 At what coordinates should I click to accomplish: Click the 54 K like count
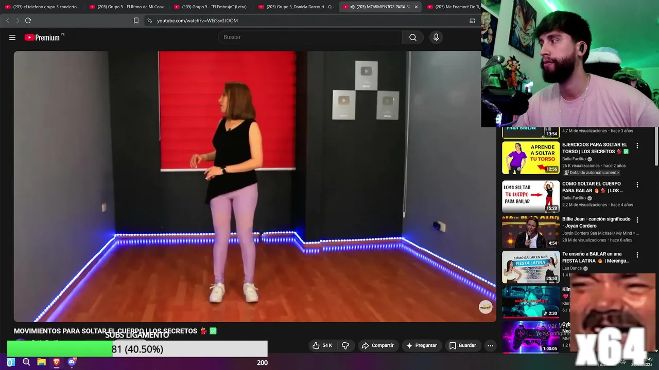(x=327, y=345)
